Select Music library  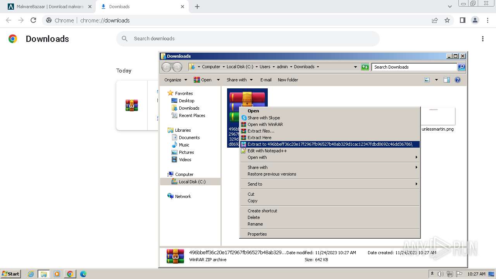tap(184, 145)
